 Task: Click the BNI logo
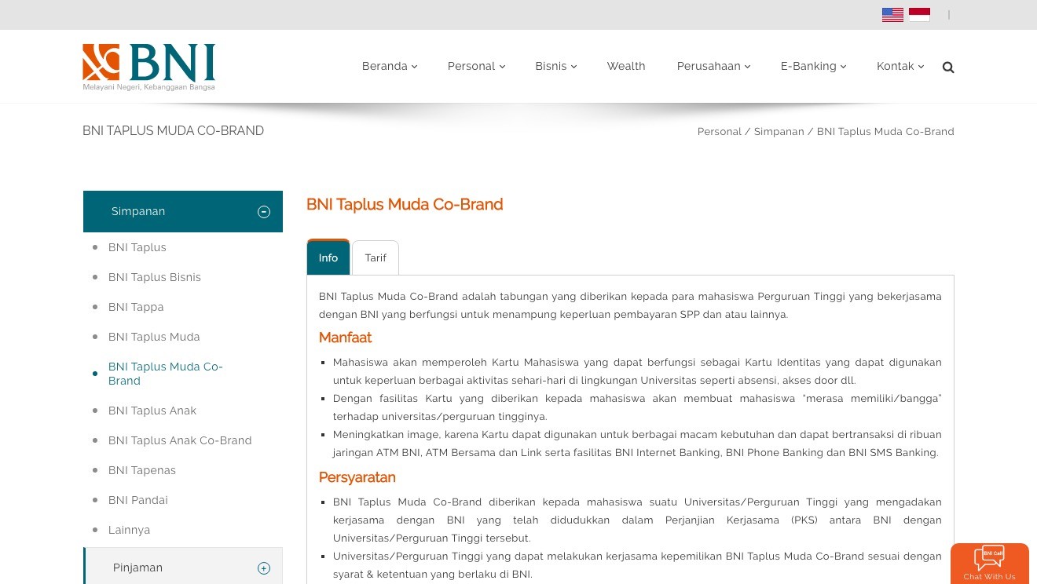tap(148, 67)
